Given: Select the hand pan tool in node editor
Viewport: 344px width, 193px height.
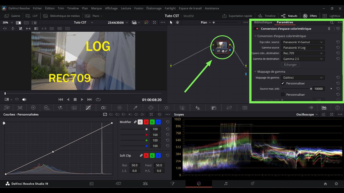Looking at the screenshot, I should point(177,23).
